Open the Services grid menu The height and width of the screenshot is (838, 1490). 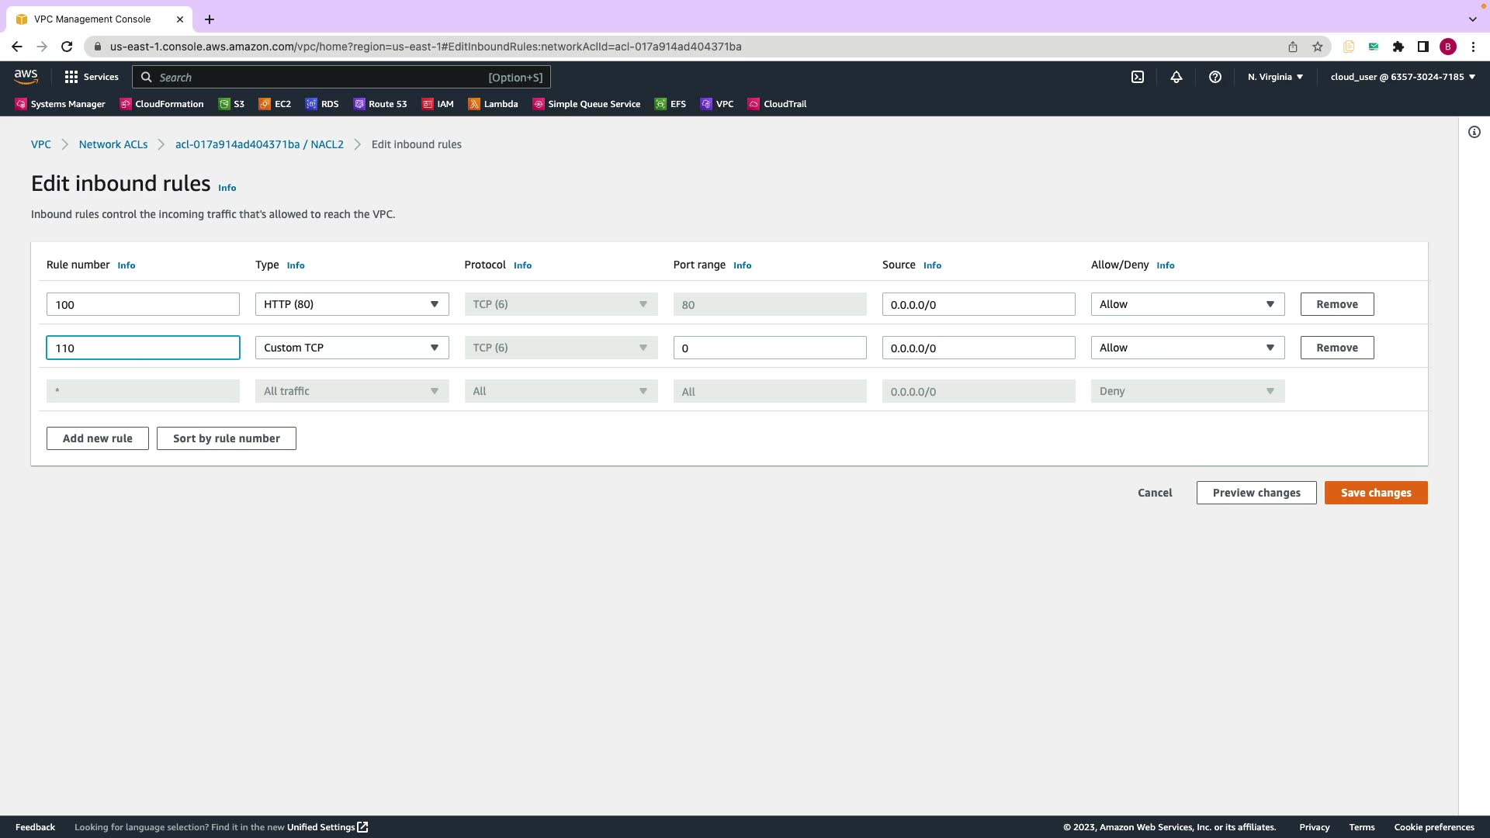(x=92, y=77)
